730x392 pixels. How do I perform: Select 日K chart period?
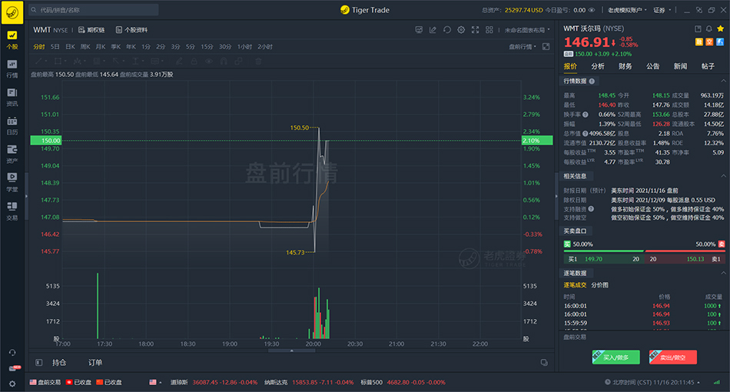pyautogui.click(x=70, y=47)
